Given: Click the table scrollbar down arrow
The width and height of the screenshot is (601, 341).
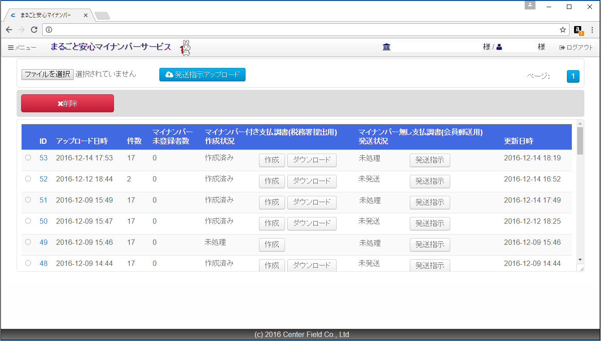Looking at the screenshot, I should click(580, 260).
